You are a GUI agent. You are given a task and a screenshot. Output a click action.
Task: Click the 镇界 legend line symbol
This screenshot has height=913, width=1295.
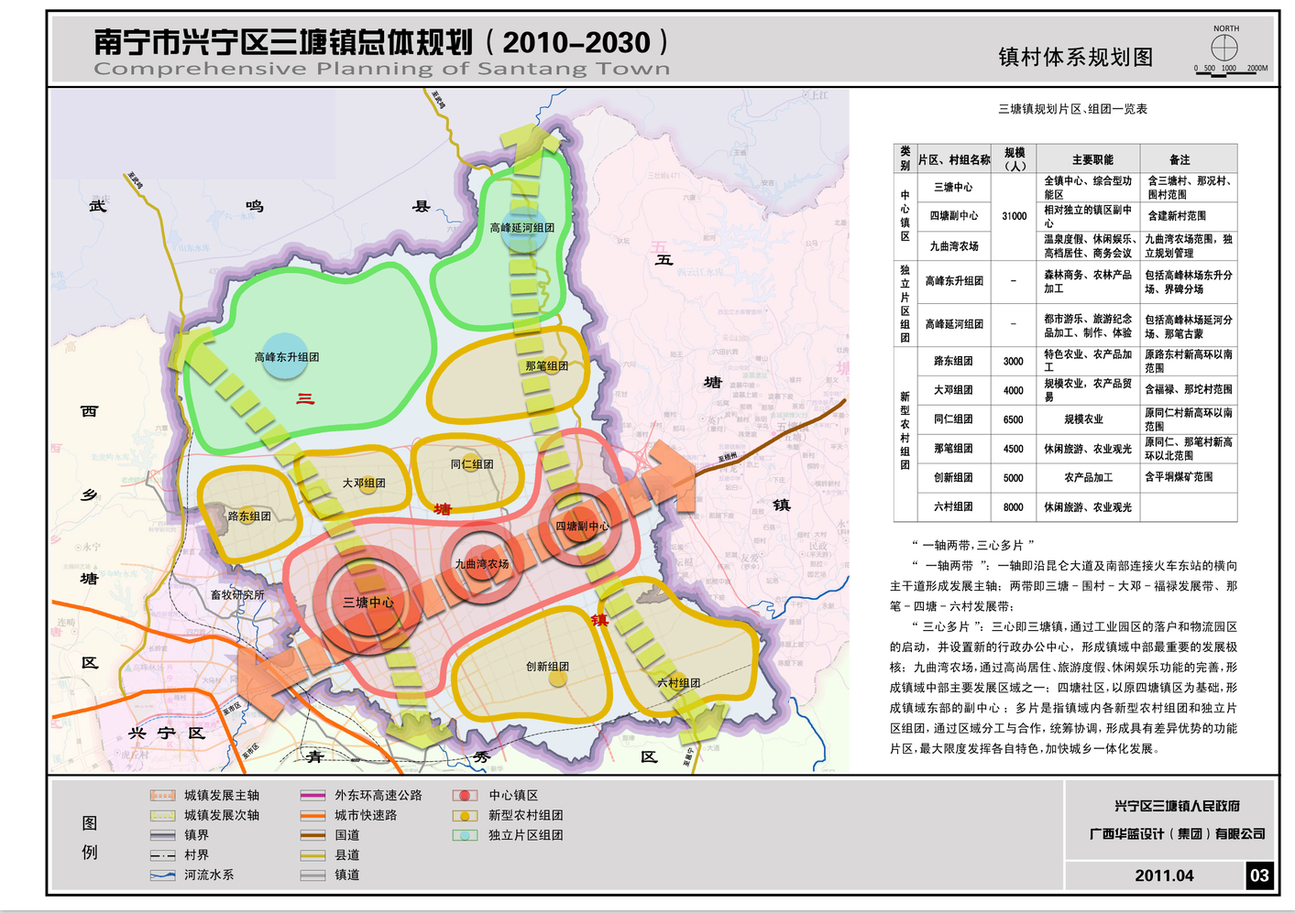coord(162,835)
